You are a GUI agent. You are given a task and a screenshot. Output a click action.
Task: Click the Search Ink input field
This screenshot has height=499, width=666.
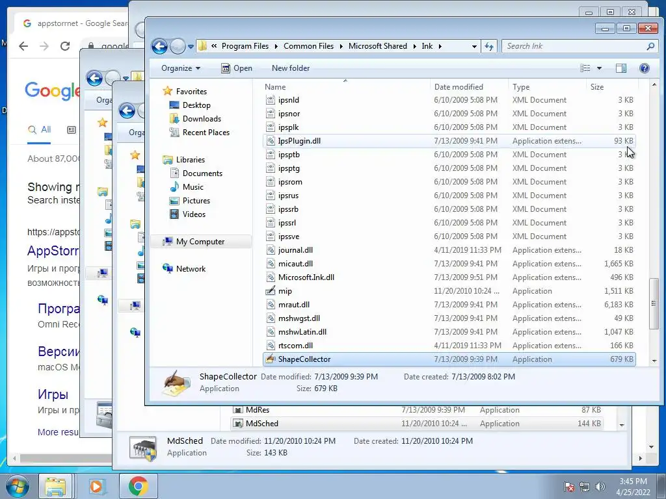pyautogui.click(x=575, y=46)
